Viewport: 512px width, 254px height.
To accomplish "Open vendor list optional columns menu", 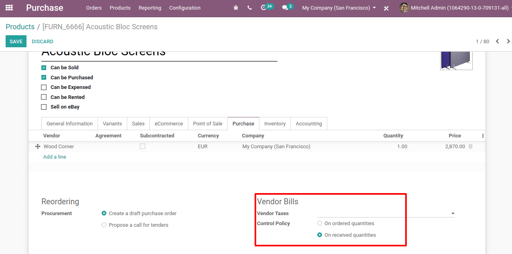I will click(x=483, y=136).
